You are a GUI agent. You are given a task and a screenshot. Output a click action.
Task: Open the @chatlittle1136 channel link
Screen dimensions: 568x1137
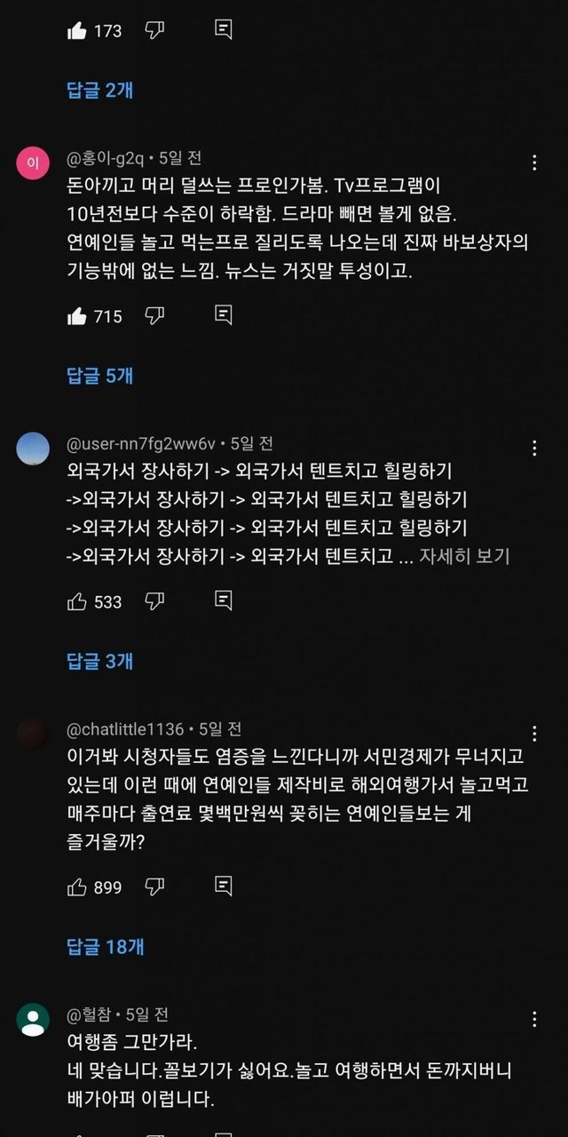pyautogui.click(x=125, y=728)
